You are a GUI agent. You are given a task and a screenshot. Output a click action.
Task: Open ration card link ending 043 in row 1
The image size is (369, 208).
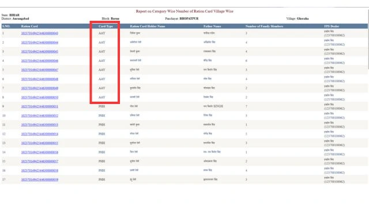click(40, 34)
